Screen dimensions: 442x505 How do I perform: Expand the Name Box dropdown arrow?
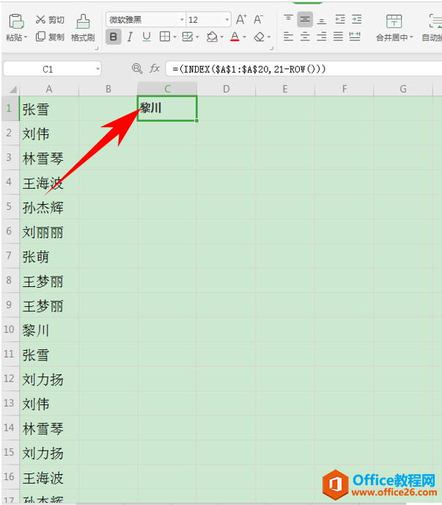pos(97,69)
